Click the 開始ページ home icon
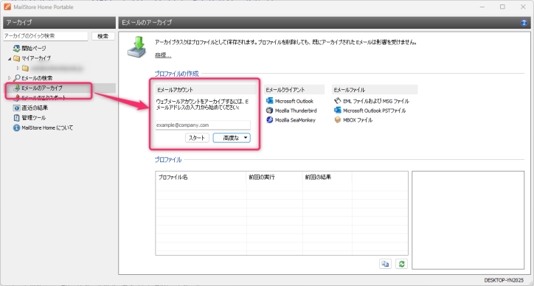The width and height of the screenshot is (534, 286). click(16, 49)
